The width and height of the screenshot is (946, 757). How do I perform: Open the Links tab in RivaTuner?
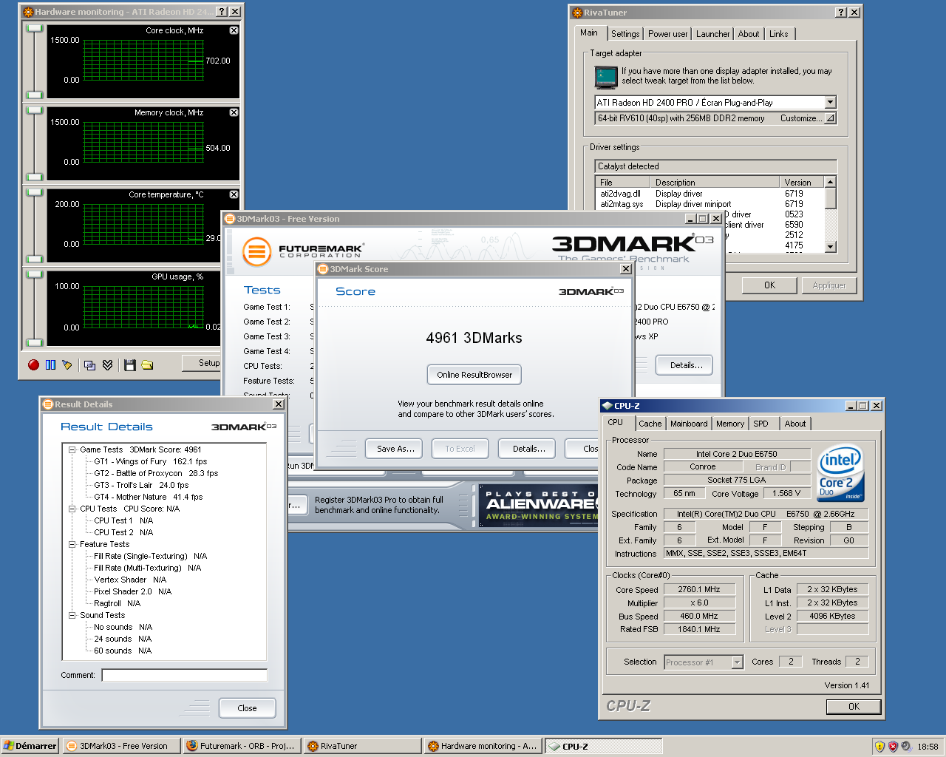779,34
